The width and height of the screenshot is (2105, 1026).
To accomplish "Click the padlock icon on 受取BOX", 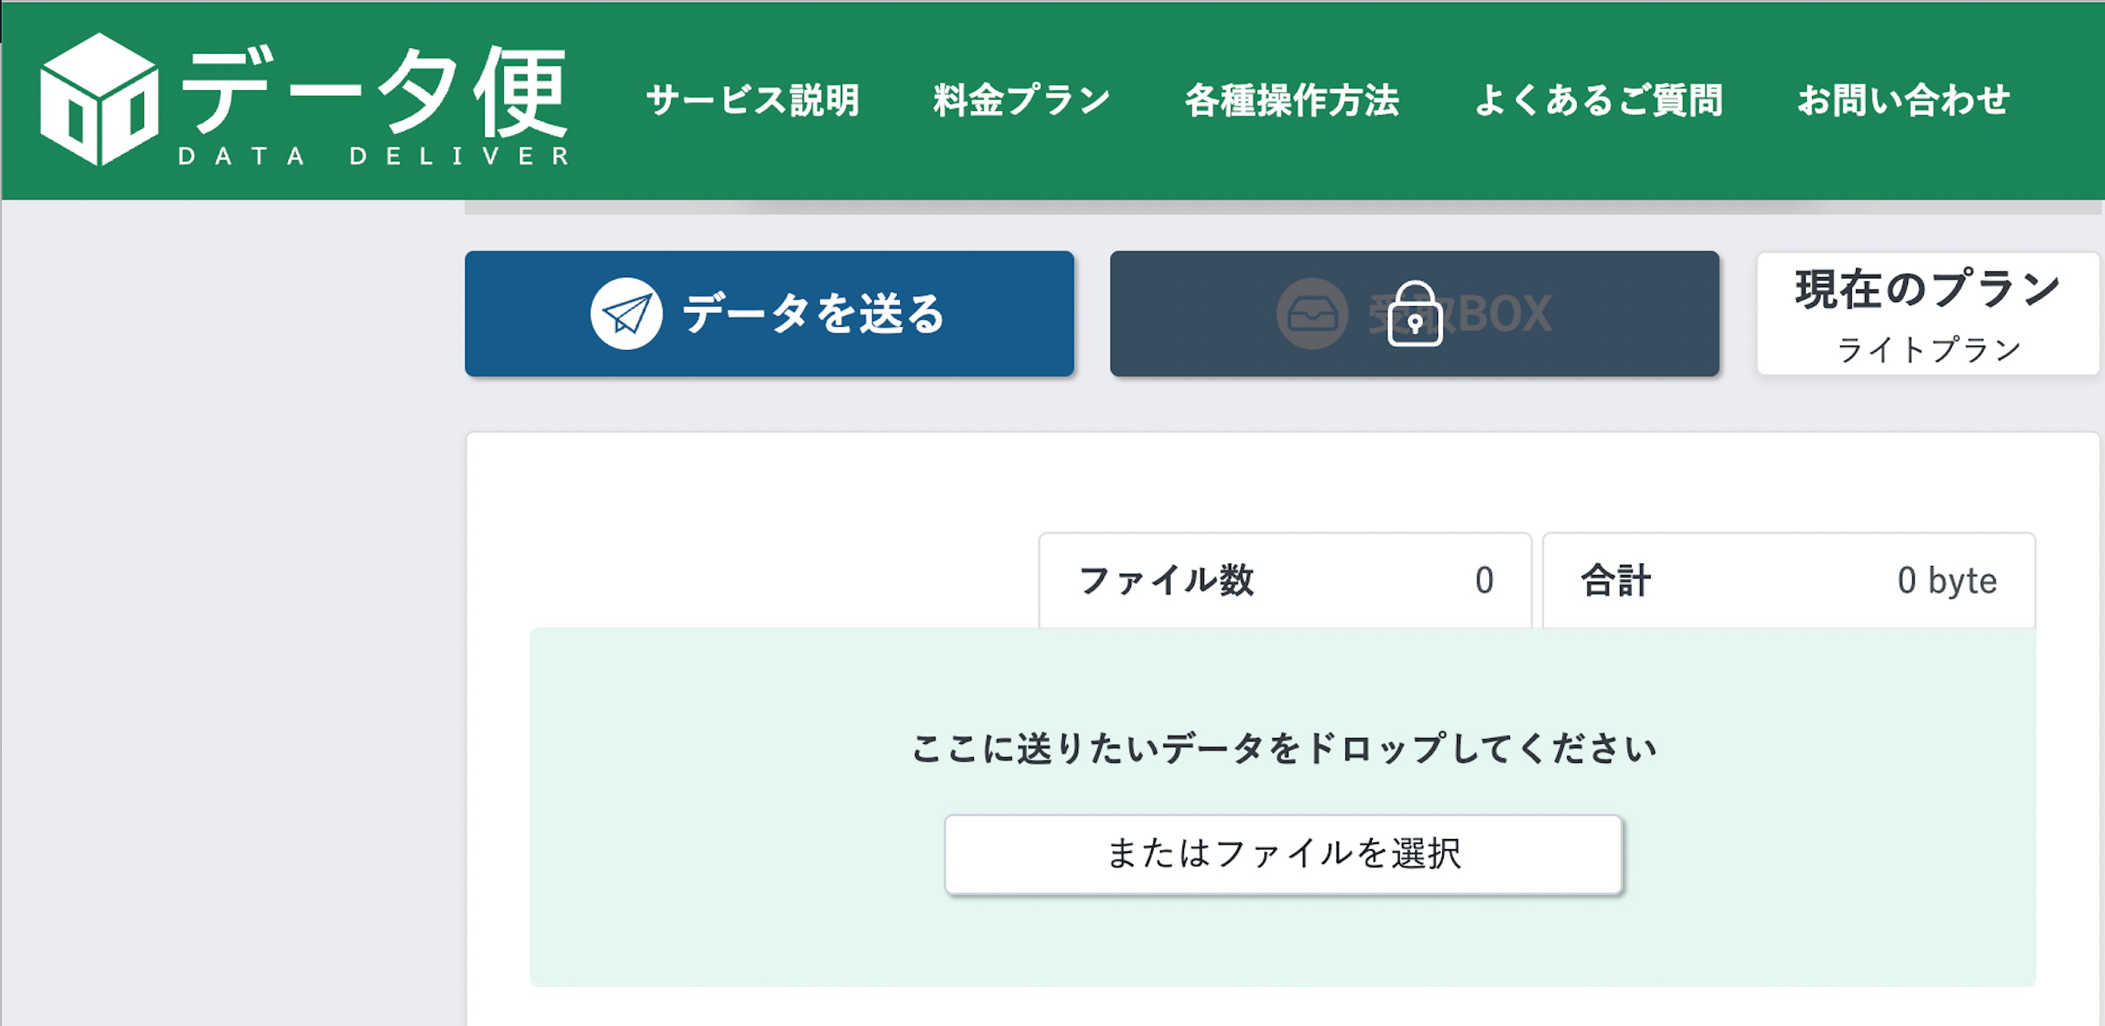I will pos(1415,314).
